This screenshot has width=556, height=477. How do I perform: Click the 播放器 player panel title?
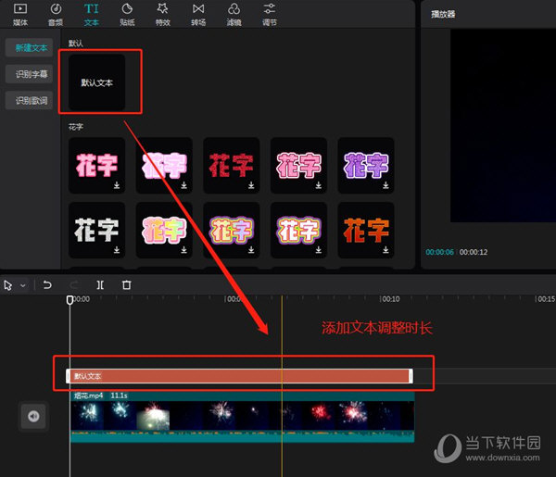coord(443,14)
